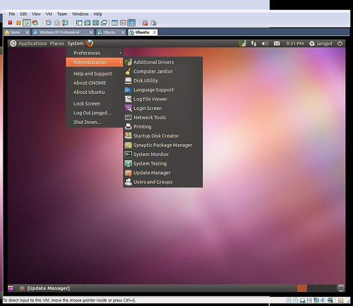
Task: Open Log File Viewer
Action: click(163, 99)
